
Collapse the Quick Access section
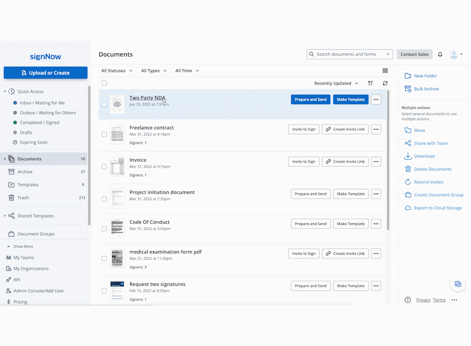pos(5,91)
